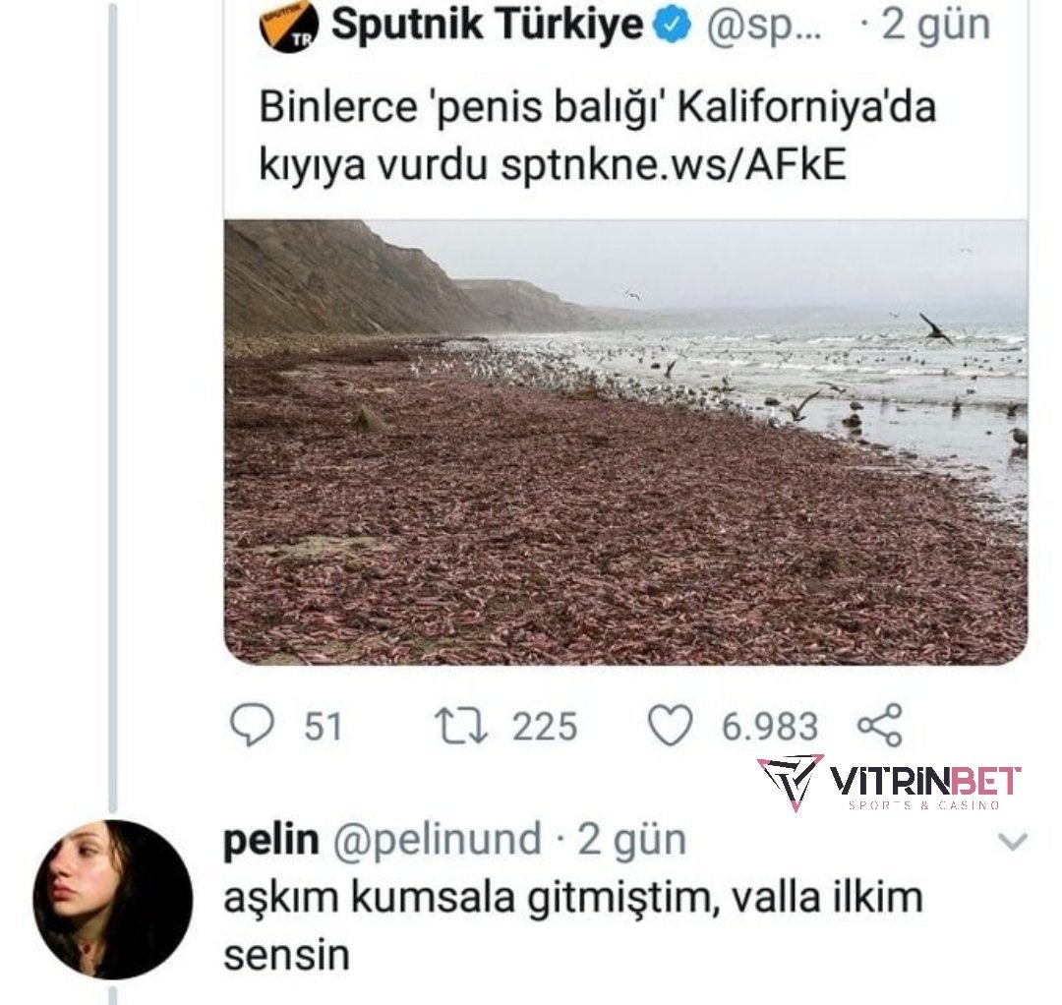This screenshot has height=1005, width=1062.
Task: Open the share icon menu
Action: (878, 726)
